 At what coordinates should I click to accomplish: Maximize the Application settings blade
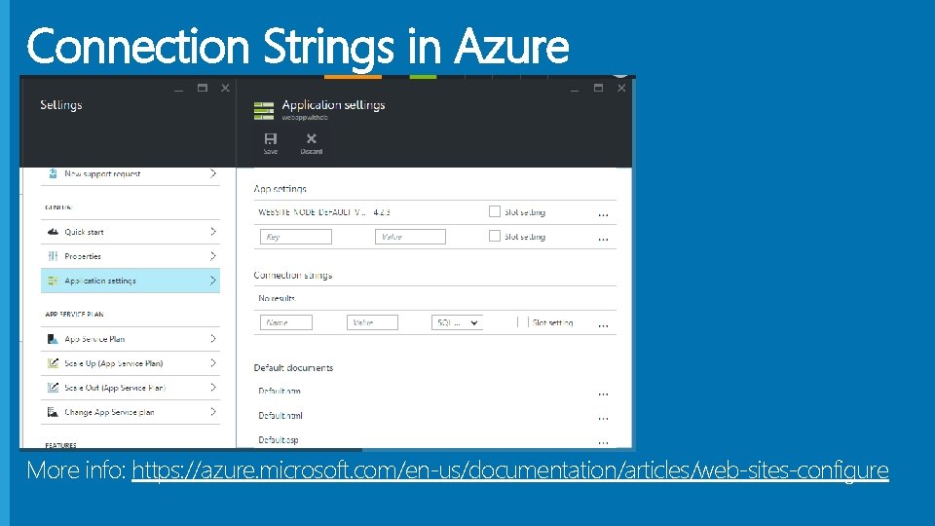coord(598,89)
